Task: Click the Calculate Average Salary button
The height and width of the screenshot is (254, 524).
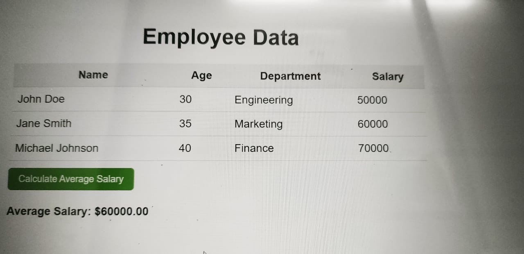Action: tap(70, 179)
